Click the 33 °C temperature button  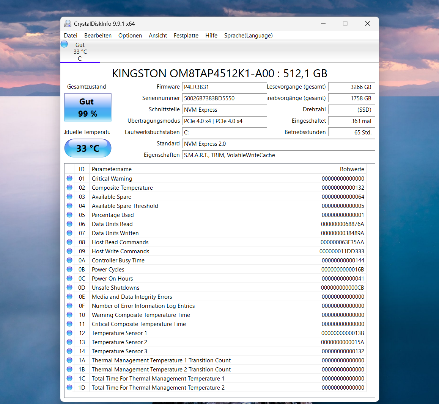[88, 148]
